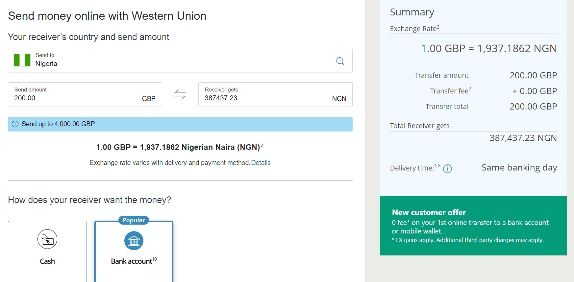574x282 pixels.
Task: Open the exchange rate Details link
Action: [x=261, y=163]
